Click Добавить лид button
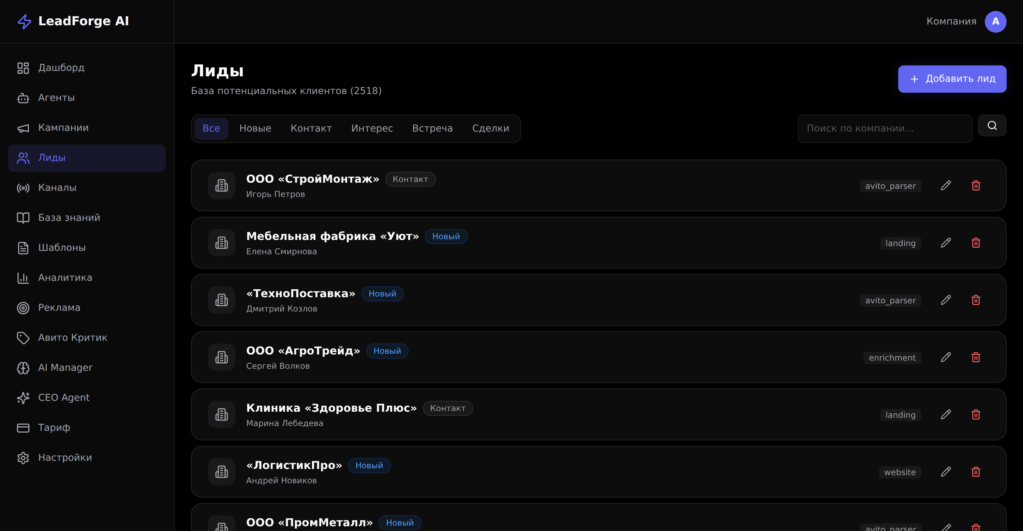The height and width of the screenshot is (531, 1023). coord(952,79)
